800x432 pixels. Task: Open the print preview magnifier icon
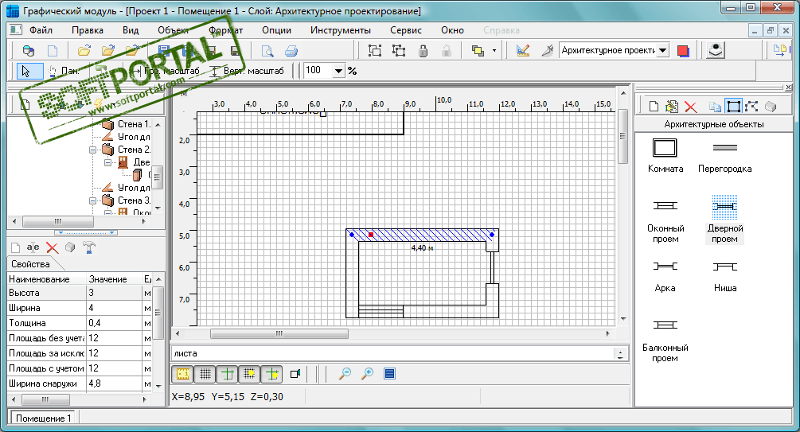(x=267, y=50)
